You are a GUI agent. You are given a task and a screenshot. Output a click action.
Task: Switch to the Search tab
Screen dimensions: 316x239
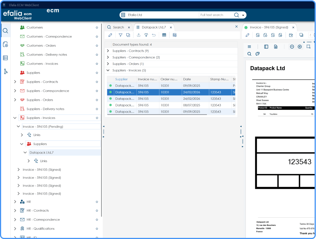[x=117, y=27]
